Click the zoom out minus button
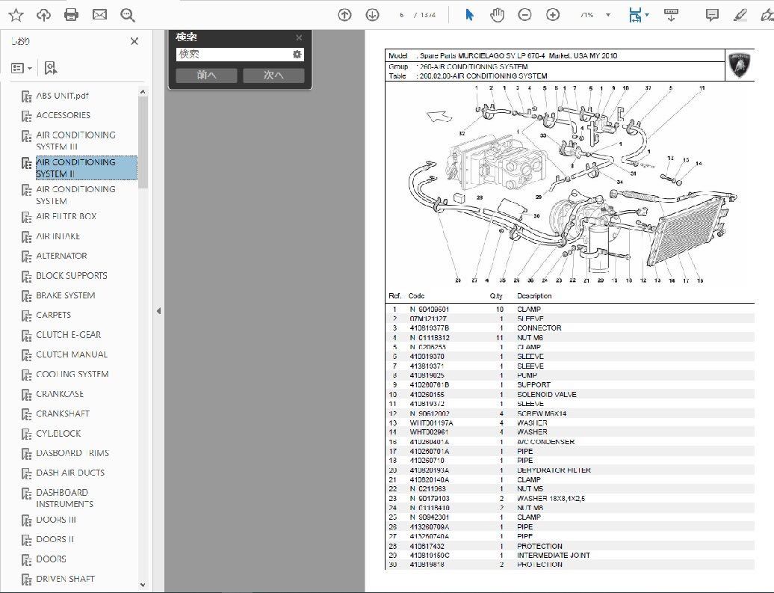The image size is (774, 593). point(524,15)
